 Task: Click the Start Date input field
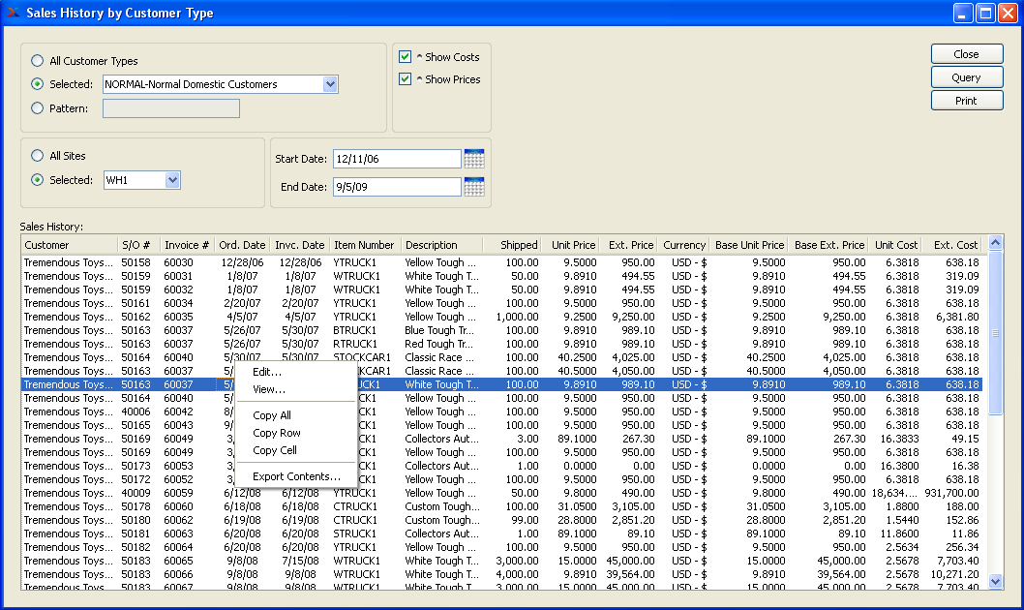pyautogui.click(x=396, y=159)
